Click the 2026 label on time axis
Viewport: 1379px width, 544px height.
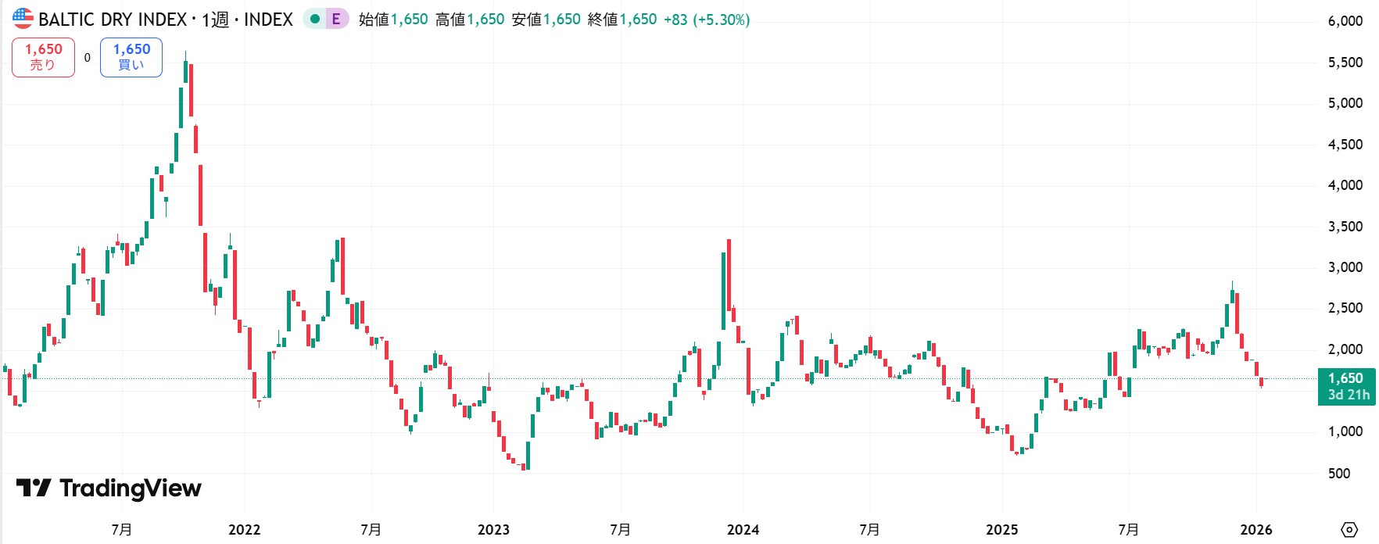click(1255, 530)
